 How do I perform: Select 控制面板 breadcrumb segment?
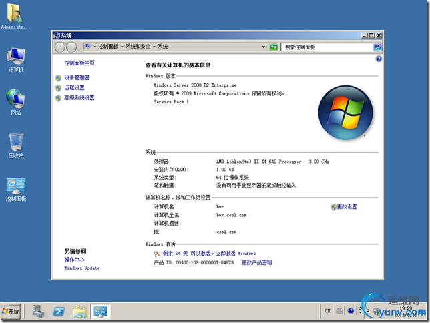pos(108,47)
